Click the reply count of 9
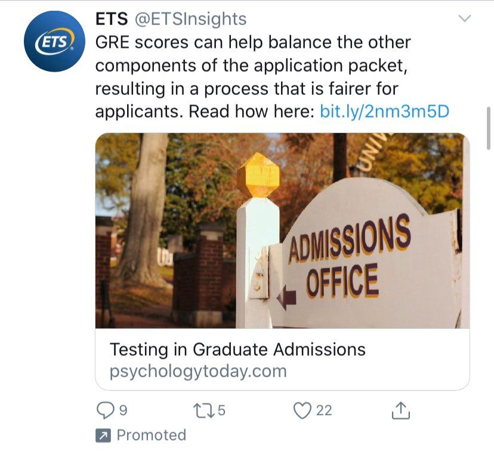 click(123, 411)
